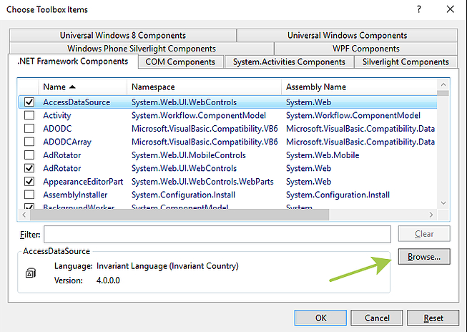
Task: Open the Universal Windows 8 Components tab
Action: point(123,35)
